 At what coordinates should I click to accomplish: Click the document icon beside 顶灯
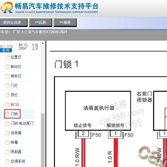[x=7, y=95]
